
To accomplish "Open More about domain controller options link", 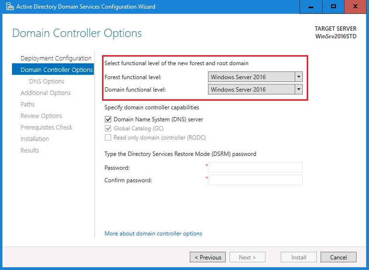I will (153, 234).
